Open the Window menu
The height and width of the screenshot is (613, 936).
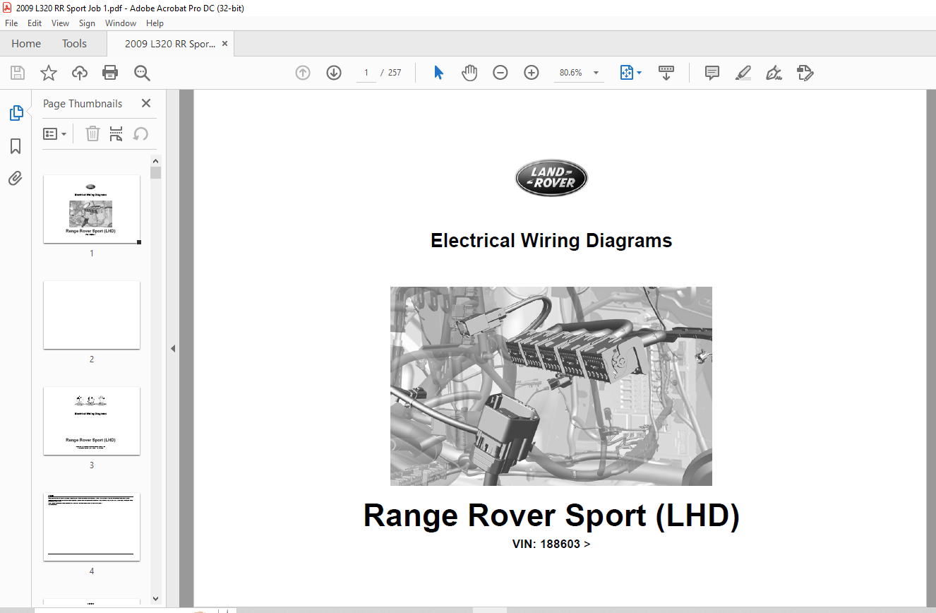[121, 23]
